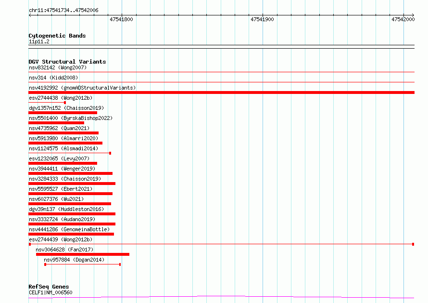Open variant nsv5913980 (Almarri2020)
Image resolution: width=428 pixels, height=303 pixels.
(x=63, y=138)
